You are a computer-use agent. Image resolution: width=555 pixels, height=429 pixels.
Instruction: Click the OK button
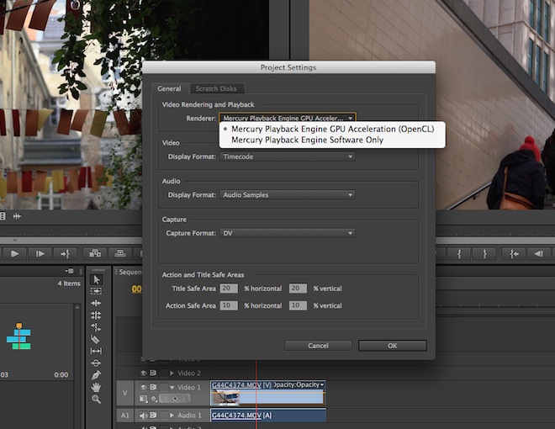(392, 346)
